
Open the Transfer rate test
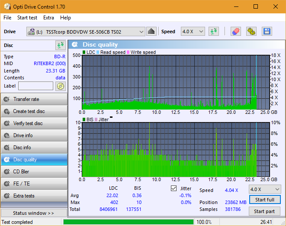pyautogui.click(x=34, y=99)
